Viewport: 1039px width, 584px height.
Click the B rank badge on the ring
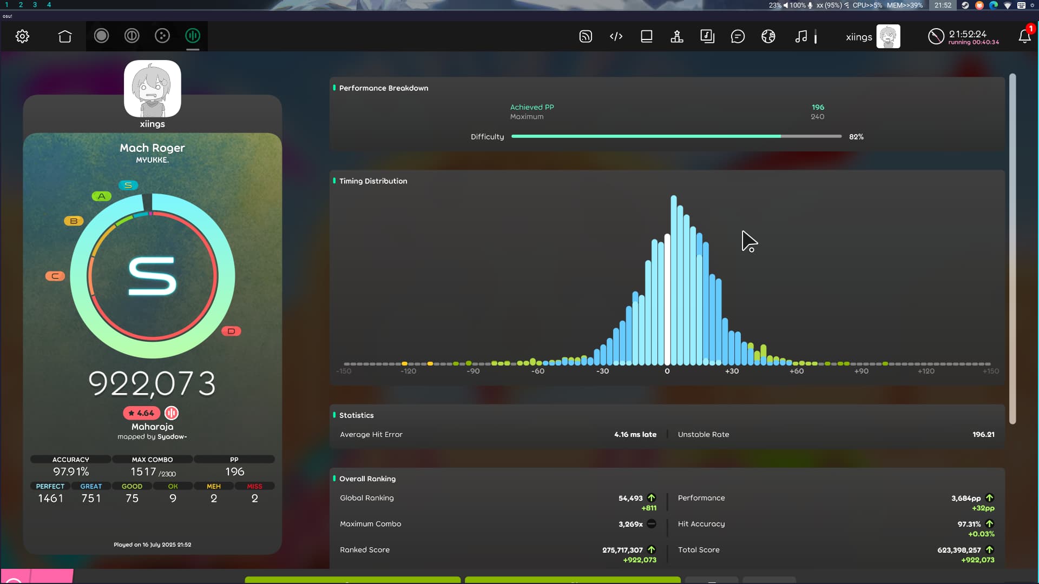pos(74,221)
